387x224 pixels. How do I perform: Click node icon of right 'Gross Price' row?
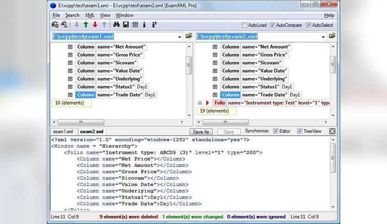point(215,55)
